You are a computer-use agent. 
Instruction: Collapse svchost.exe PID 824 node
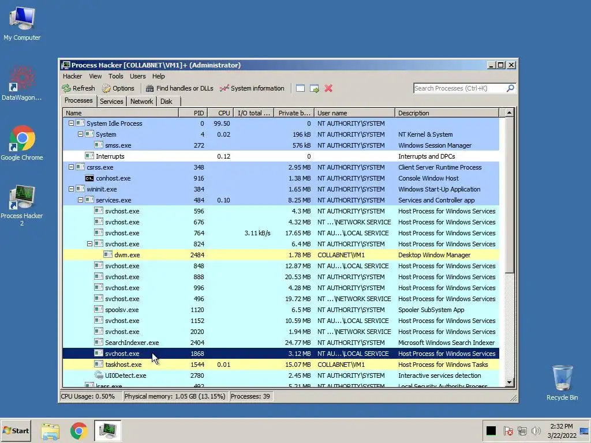[89, 244]
